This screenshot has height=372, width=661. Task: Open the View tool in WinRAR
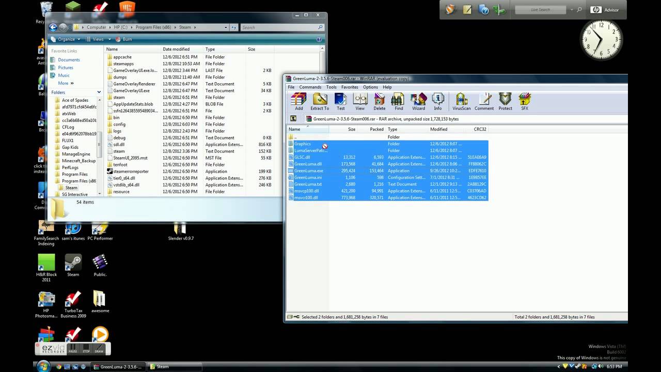pos(360,101)
